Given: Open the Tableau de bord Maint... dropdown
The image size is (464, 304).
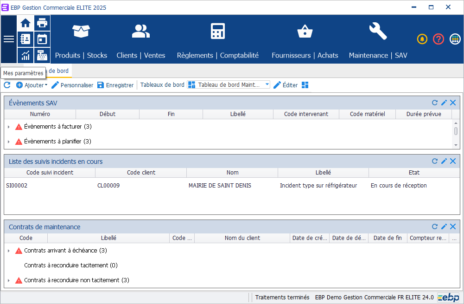Looking at the screenshot, I should [267, 85].
